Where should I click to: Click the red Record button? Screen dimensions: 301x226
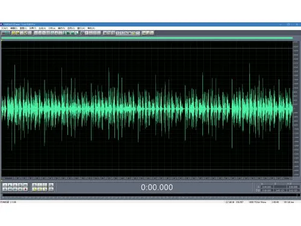(25, 189)
